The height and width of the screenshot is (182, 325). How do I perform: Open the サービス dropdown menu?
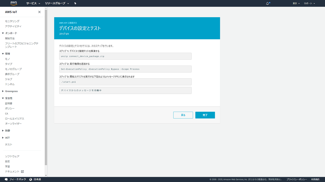point(33,4)
